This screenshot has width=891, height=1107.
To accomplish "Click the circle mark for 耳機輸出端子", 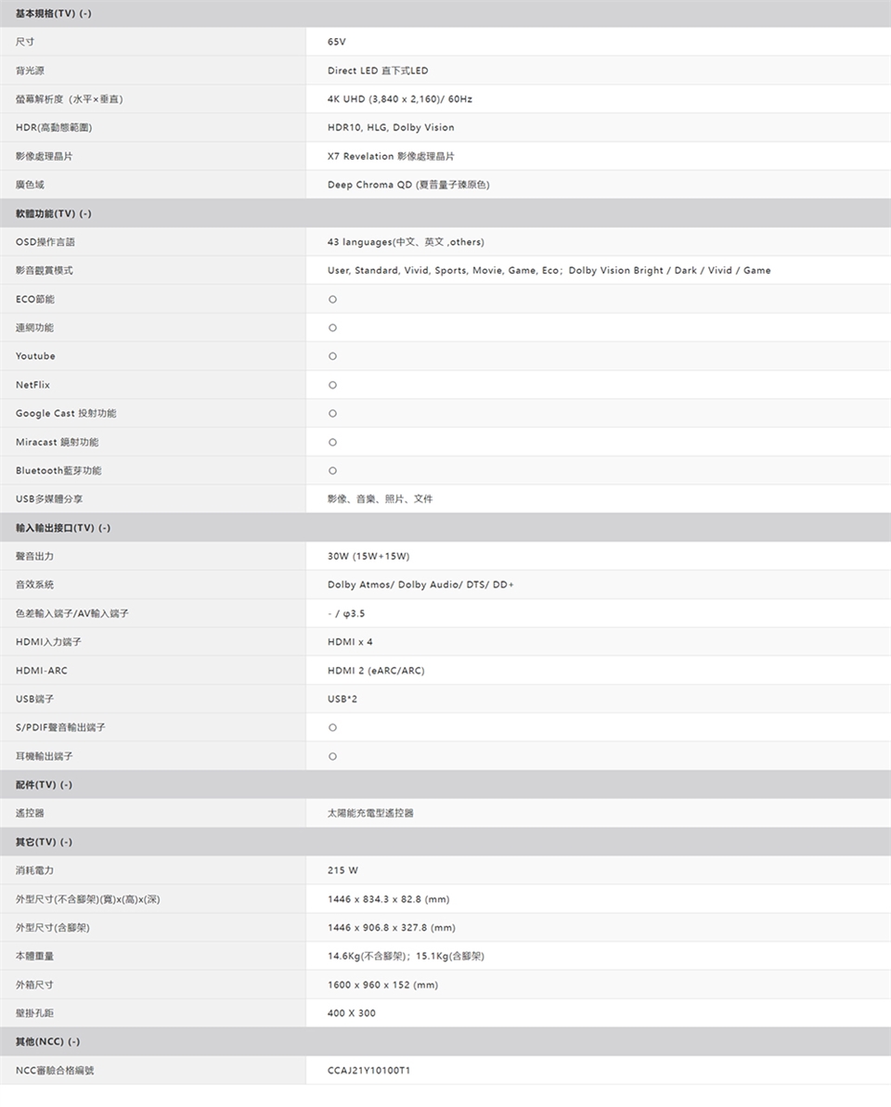I will pyautogui.click(x=332, y=756).
